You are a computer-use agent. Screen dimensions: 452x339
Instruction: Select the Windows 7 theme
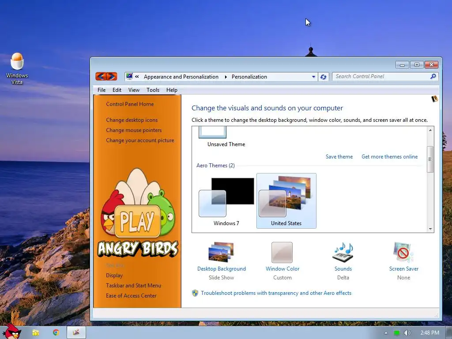(226, 201)
